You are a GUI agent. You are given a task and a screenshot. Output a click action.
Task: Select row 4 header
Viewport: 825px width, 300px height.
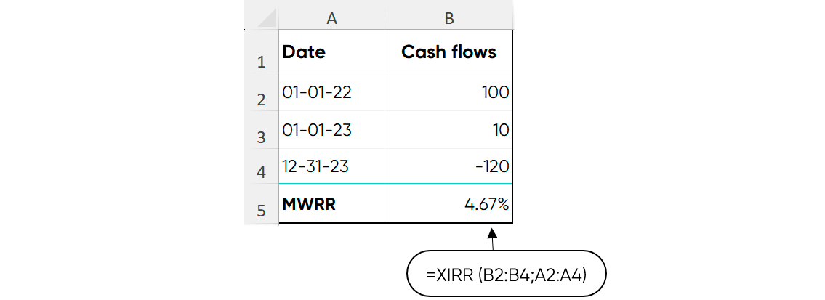pos(262,166)
